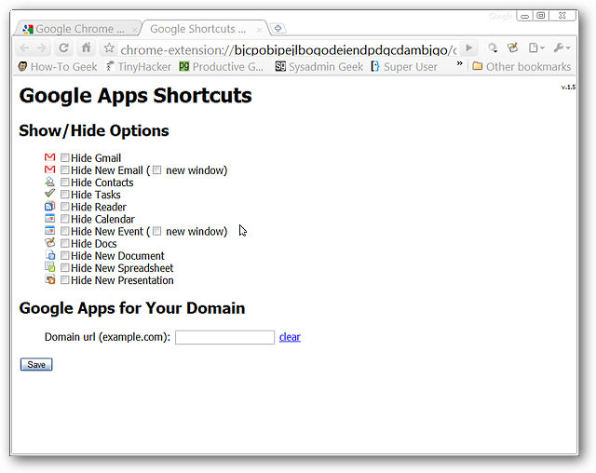
Task: Click the mail icon beside Hide New Email
Action: pos(49,169)
